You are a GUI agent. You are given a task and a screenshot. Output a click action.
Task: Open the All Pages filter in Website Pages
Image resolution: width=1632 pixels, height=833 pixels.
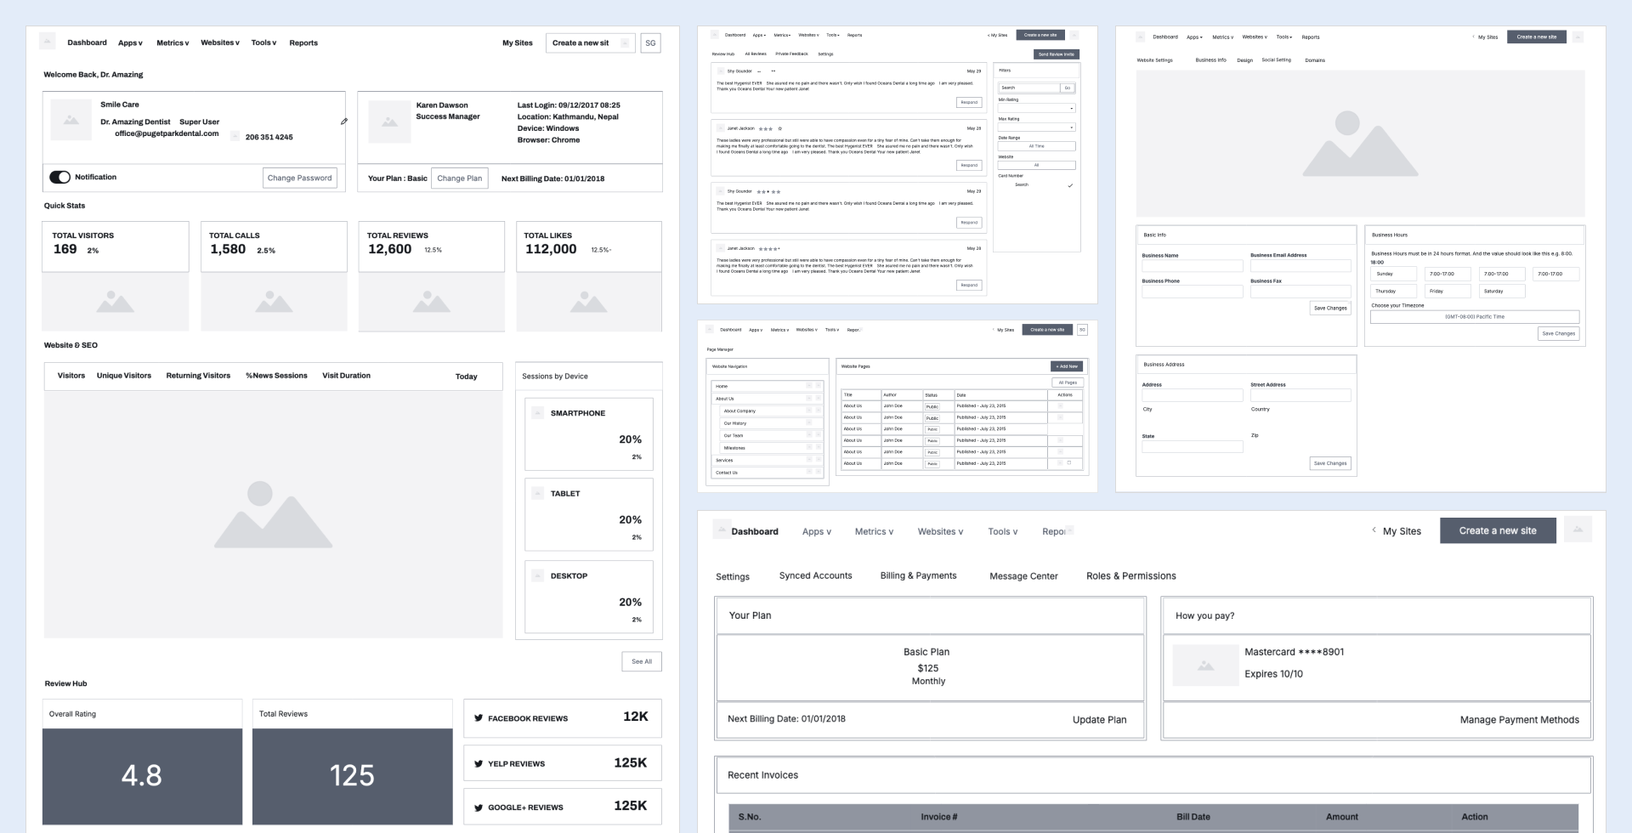1068,382
